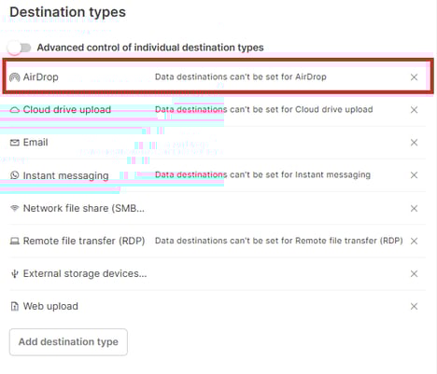Remove Remote file transfer (RDP) row

pyautogui.click(x=414, y=241)
